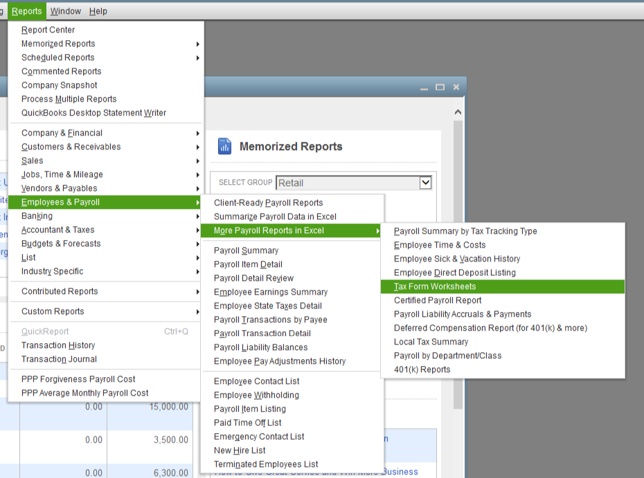Select Deferred Compensation Report for 401(k)

coord(503,329)
